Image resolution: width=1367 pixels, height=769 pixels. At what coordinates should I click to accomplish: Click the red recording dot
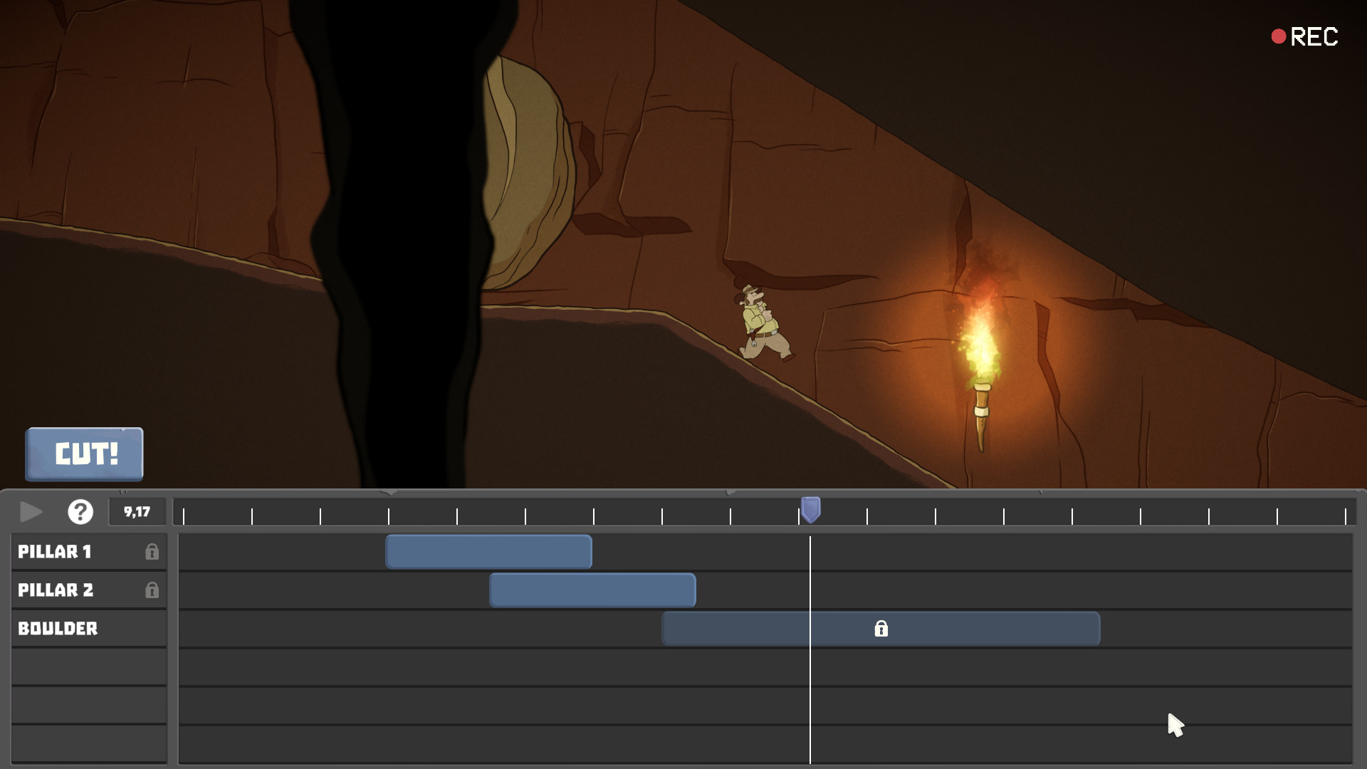coord(1278,36)
